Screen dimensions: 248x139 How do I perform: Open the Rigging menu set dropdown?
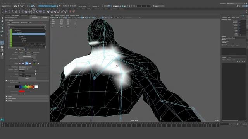(x=6, y=6)
